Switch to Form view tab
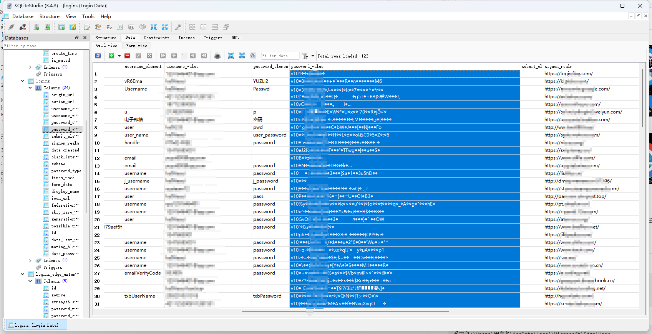 click(136, 46)
